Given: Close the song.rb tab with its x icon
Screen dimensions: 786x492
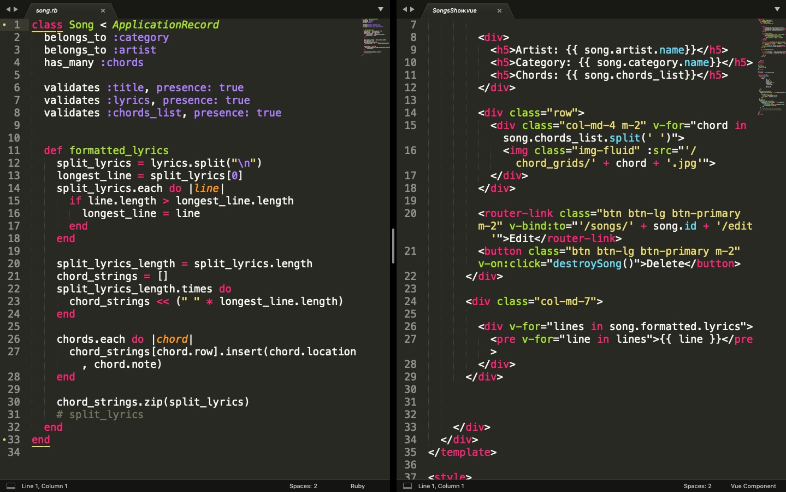Looking at the screenshot, I should click(x=103, y=10).
